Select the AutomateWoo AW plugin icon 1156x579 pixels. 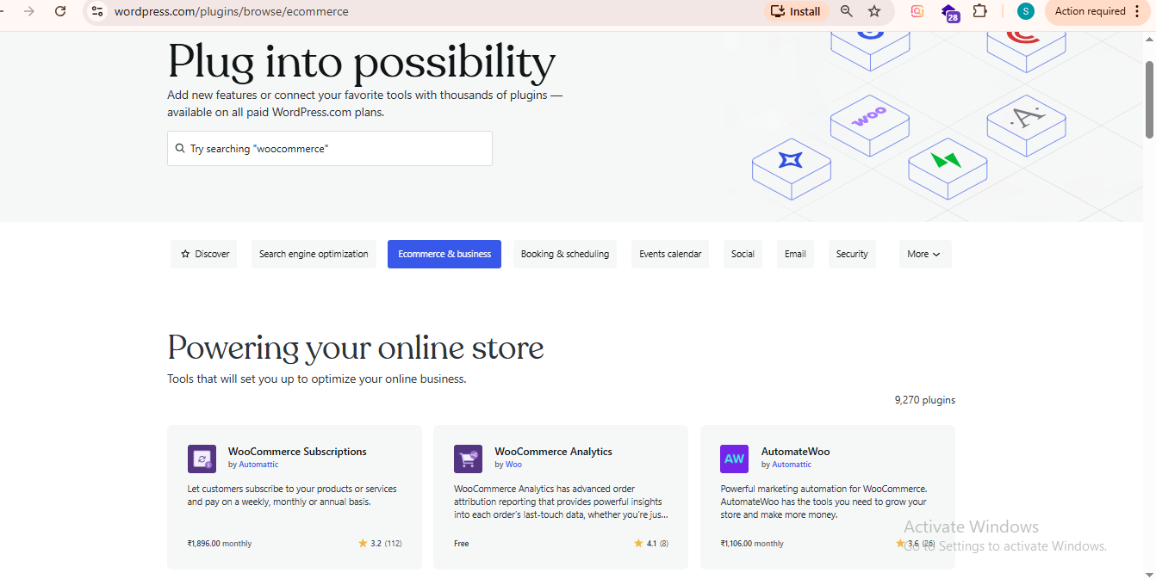coord(734,459)
